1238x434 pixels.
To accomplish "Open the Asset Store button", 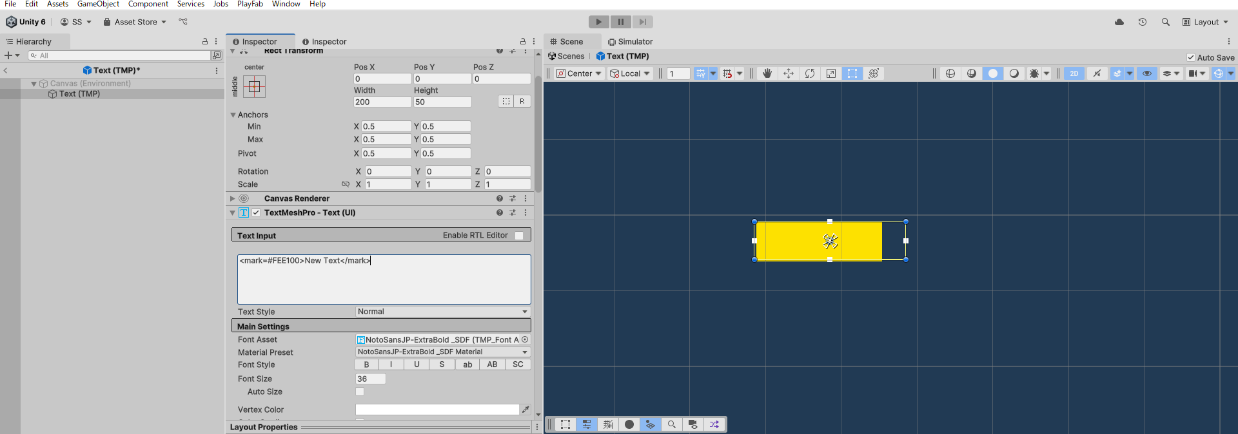I will [x=135, y=22].
